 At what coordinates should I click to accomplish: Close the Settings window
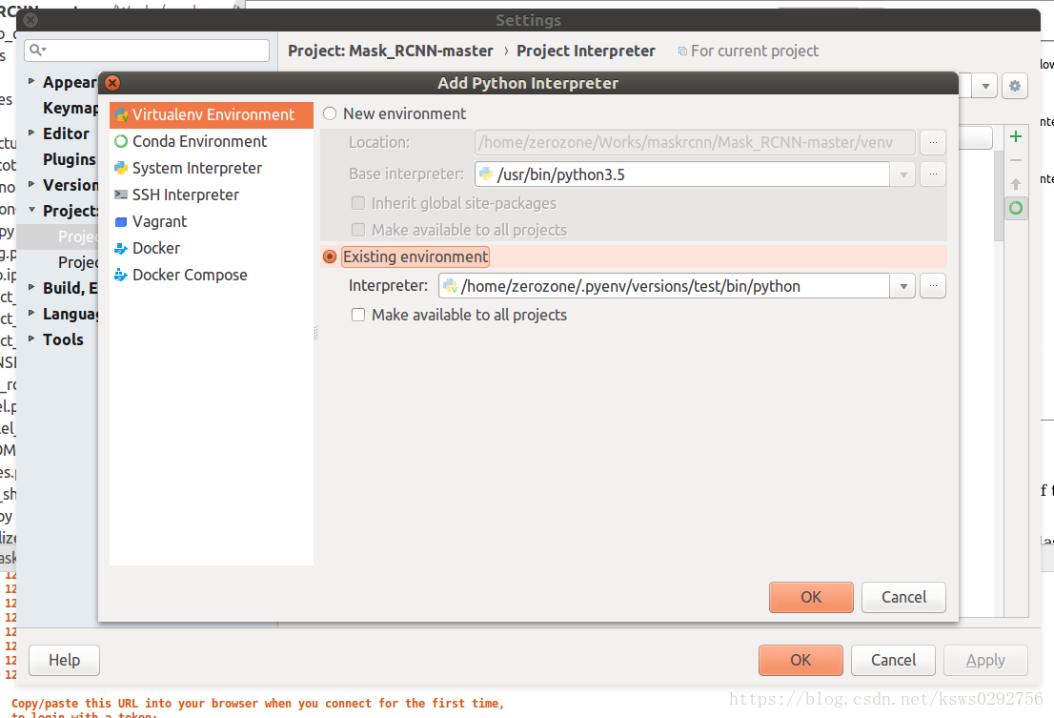30,20
